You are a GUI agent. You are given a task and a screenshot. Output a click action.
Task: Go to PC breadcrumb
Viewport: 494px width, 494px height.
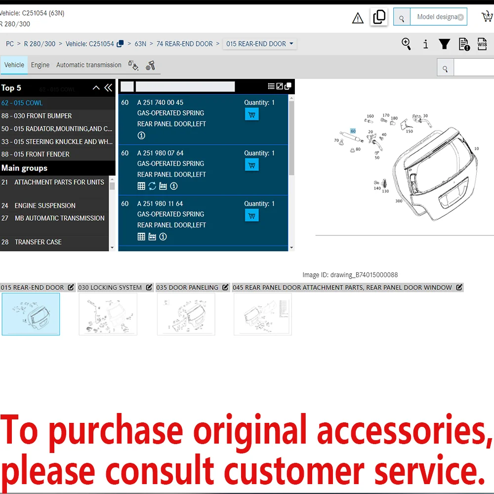point(10,44)
